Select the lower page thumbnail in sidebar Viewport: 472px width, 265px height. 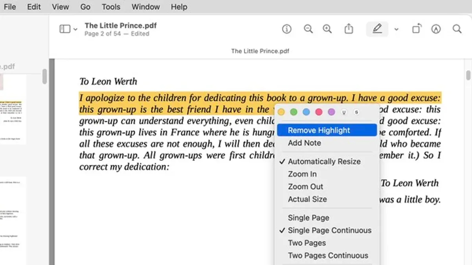pyautogui.click(x=13, y=221)
